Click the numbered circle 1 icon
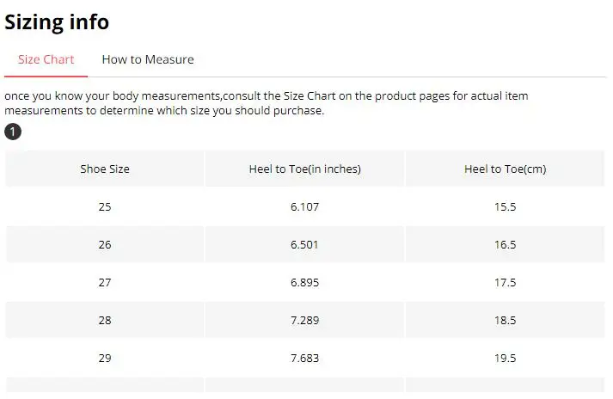 click(x=13, y=132)
